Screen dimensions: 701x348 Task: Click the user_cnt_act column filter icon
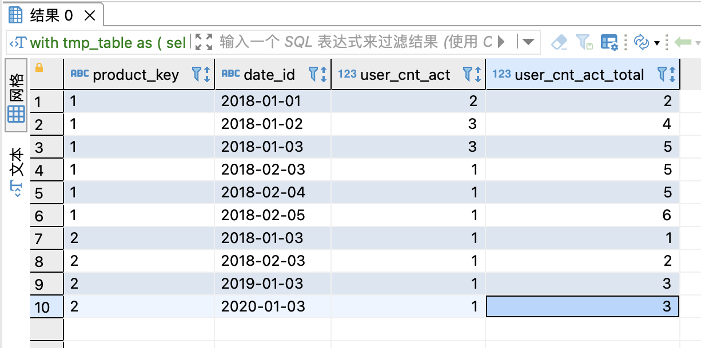pos(469,74)
